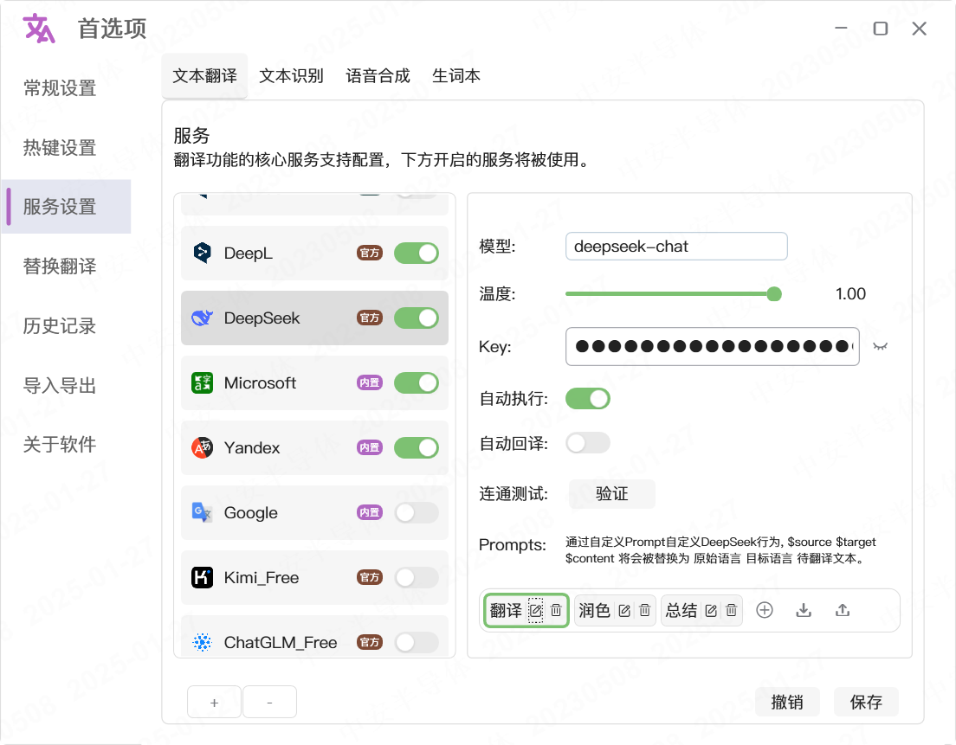
Task: Click the export prompts upload icon
Action: [x=843, y=610]
